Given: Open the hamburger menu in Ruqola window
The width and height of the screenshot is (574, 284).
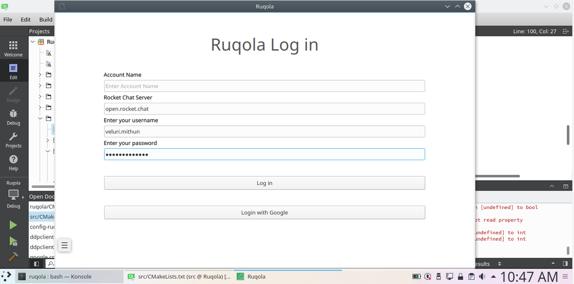Looking at the screenshot, I should pos(65,246).
